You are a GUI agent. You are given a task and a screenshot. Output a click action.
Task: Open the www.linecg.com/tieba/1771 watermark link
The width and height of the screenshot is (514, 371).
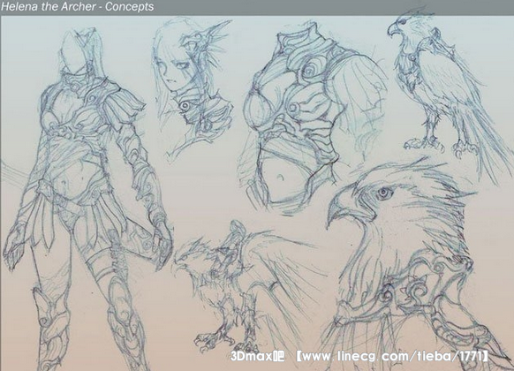click(392, 356)
